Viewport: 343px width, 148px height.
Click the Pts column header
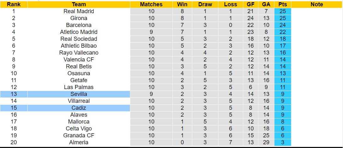[282, 4]
